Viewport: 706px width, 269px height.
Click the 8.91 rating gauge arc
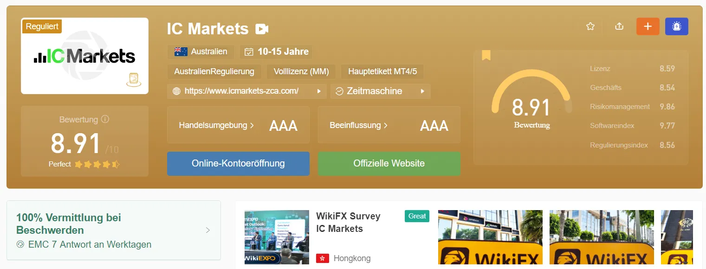point(531,90)
